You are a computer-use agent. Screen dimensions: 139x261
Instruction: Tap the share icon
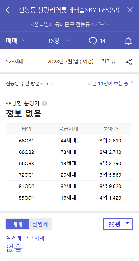click(129, 62)
